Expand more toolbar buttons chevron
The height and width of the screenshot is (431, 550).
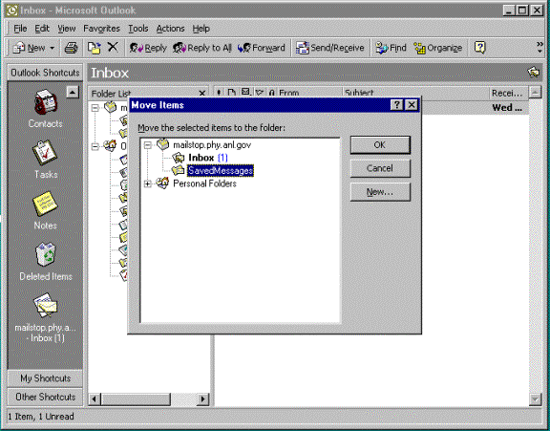pyautogui.click(x=539, y=47)
